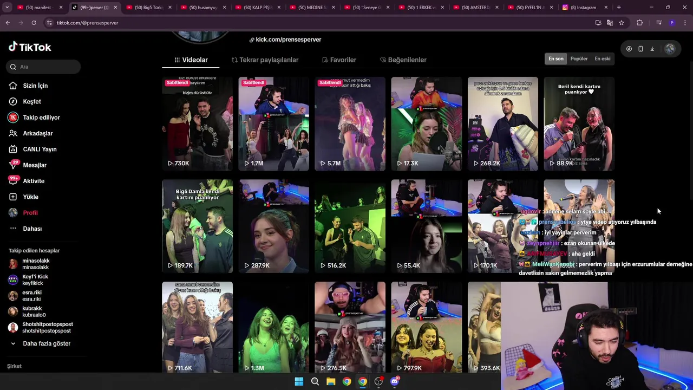Switch to Tekrar paylaşılanlar tab
The height and width of the screenshot is (390, 693).
(265, 60)
